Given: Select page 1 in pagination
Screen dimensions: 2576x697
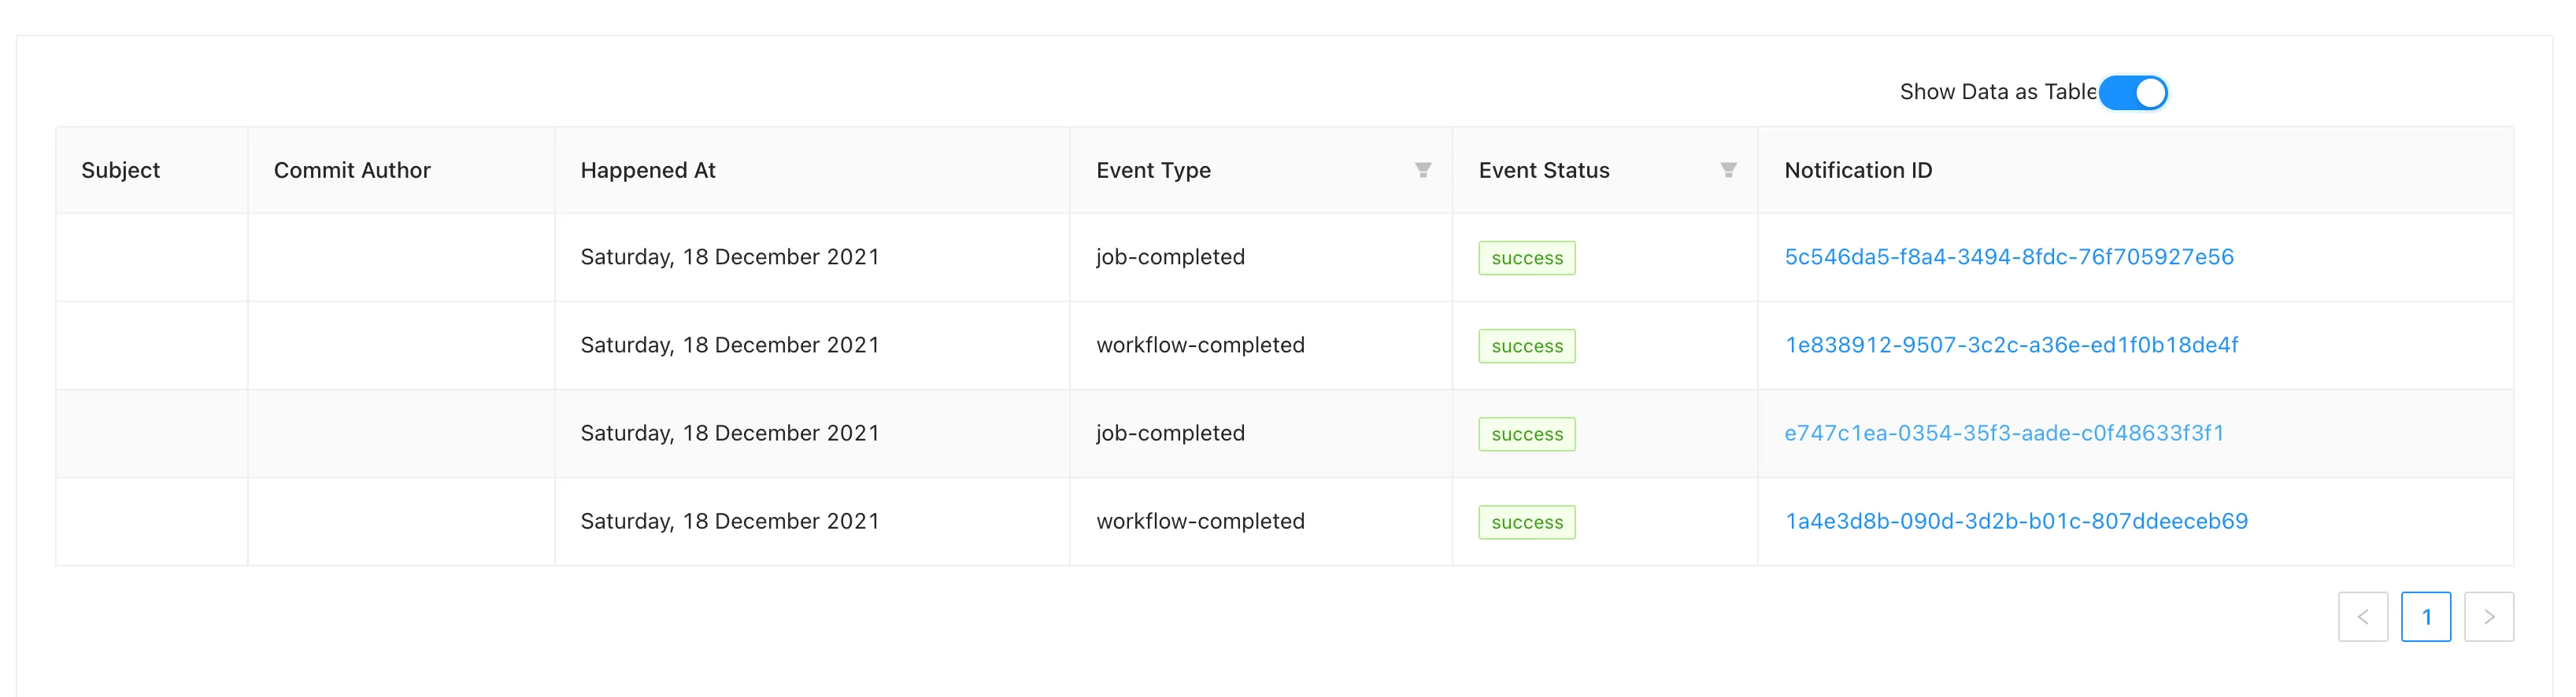Looking at the screenshot, I should (x=2426, y=617).
